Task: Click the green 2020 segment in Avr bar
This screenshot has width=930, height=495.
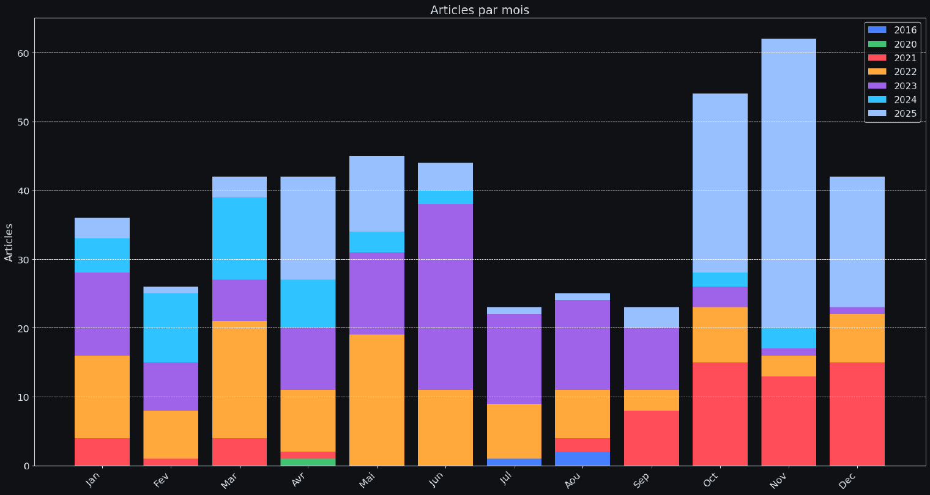Action: click(x=308, y=462)
